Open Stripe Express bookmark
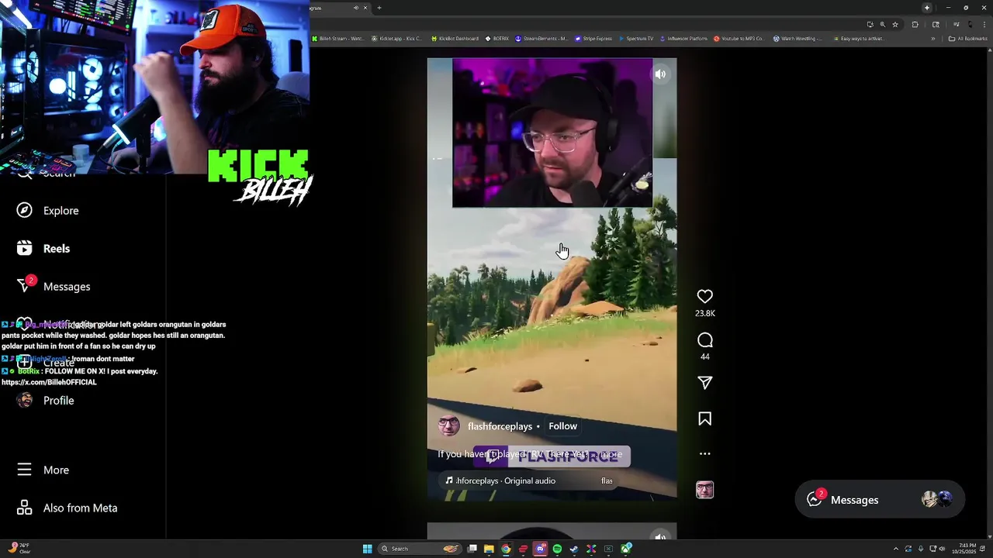This screenshot has width=993, height=558. point(593,38)
